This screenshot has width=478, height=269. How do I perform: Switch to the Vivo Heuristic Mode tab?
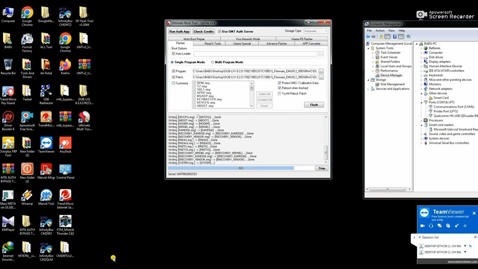[x=248, y=39]
